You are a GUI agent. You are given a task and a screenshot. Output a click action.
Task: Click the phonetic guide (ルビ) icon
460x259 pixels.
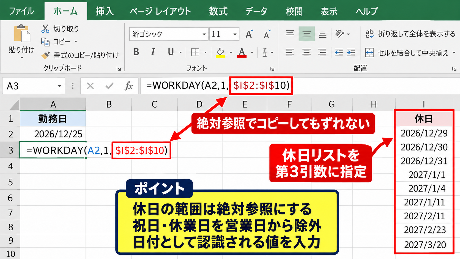point(265,52)
